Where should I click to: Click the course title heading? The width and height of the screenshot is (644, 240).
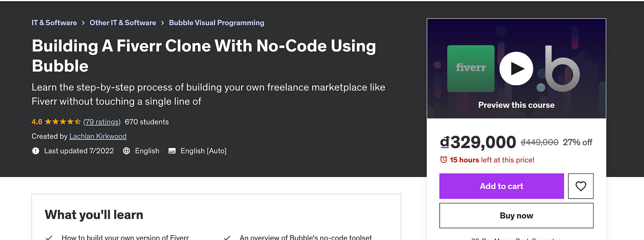pyautogui.click(x=204, y=56)
